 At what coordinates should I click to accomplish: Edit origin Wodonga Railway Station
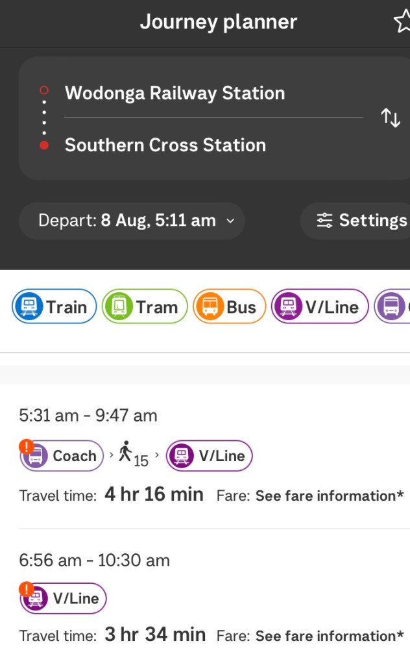coord(175,94)
